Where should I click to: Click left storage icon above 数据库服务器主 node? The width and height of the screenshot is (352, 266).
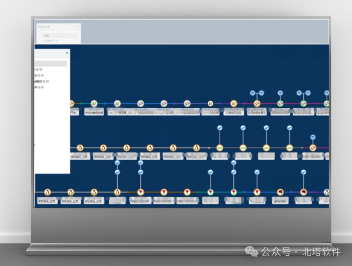click(253, 93)
